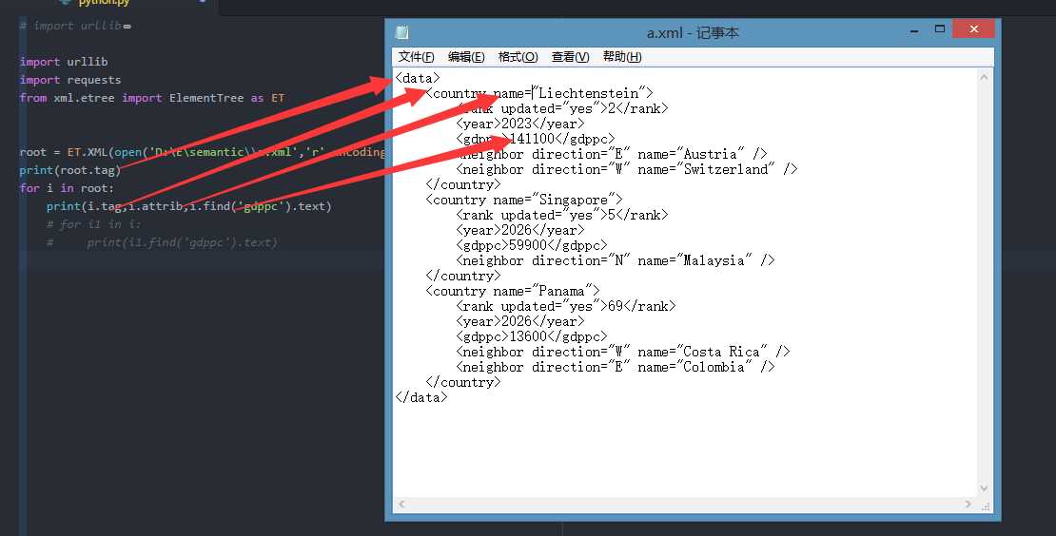Image resolution: width=1056 pixels, height=536 pixels.
Task: Open the 查看(V) menu in Notepad
Action: (x=570, y=57)
